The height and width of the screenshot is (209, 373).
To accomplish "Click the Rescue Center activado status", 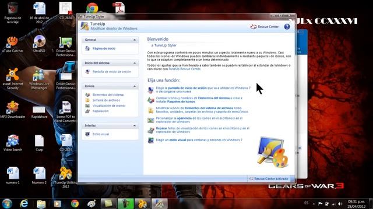I will click(x=268, y=179).
